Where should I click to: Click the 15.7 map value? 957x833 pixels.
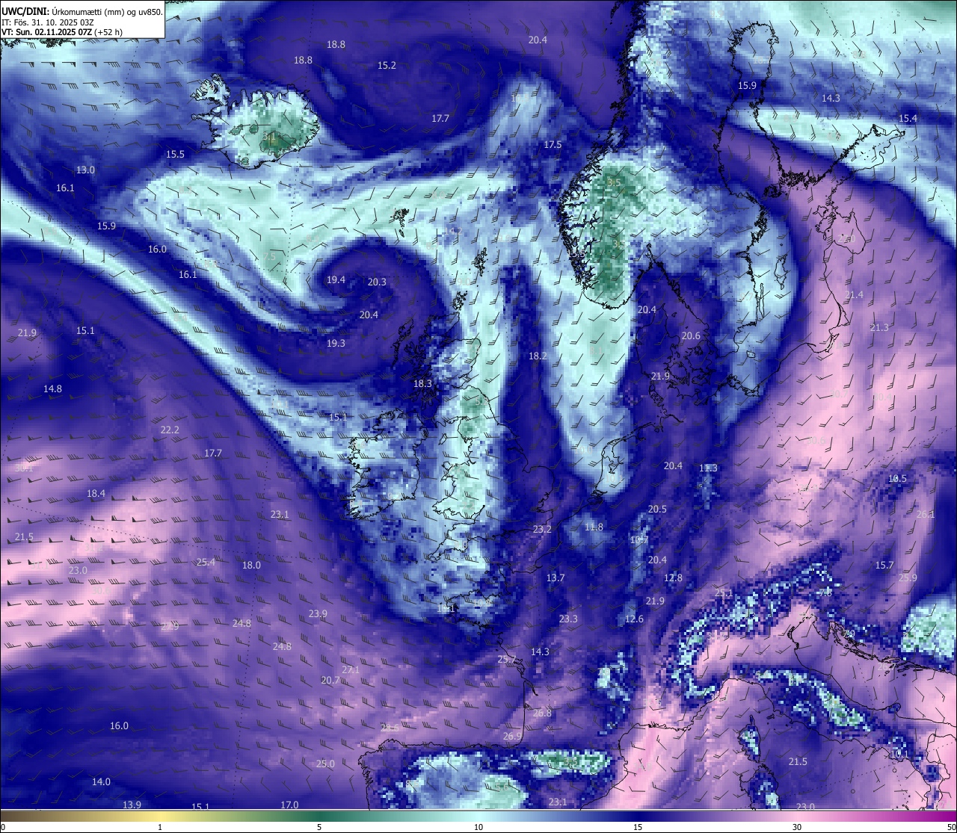pos(884,566)
